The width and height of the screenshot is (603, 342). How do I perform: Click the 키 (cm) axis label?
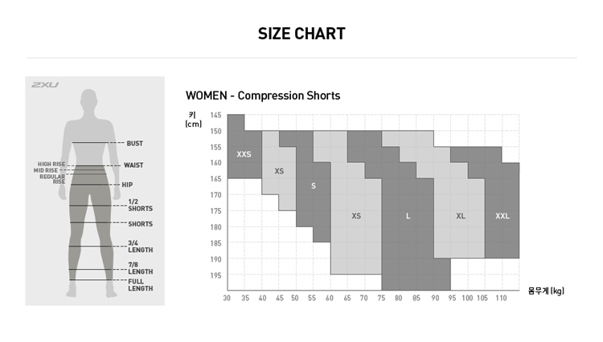tap(193, 120)
